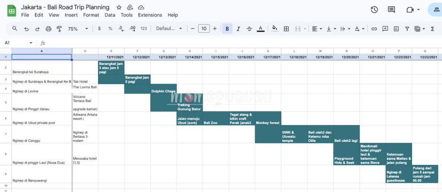Viewport: 442px width, 192px height.
Task: Increase font size with plus button
Action: click(215, 29)
